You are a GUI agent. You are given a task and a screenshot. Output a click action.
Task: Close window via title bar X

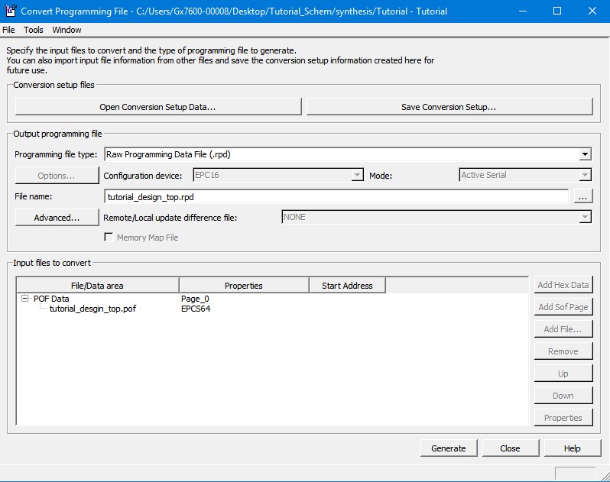[x=592, y=11]
